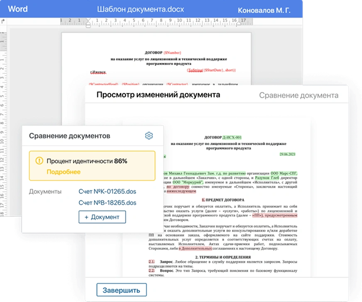The image size is (362, 302).
Task: Click highlighted Разумов Глеб text
Action: coord(267,178)
